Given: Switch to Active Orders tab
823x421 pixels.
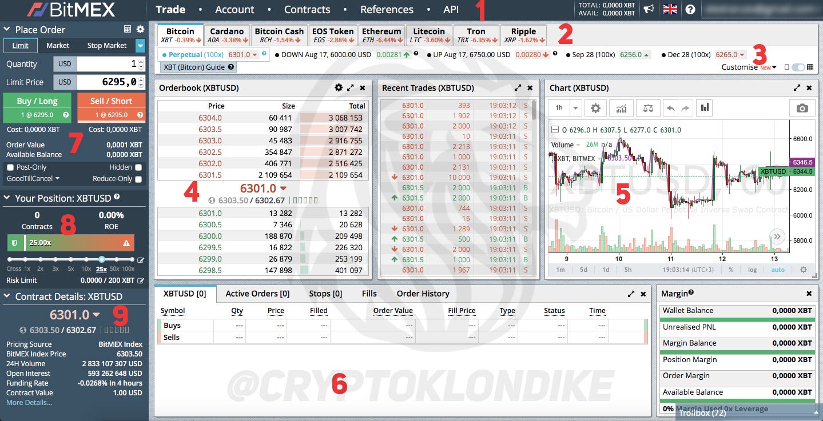Looking at the screenshot, I should 257,294.
